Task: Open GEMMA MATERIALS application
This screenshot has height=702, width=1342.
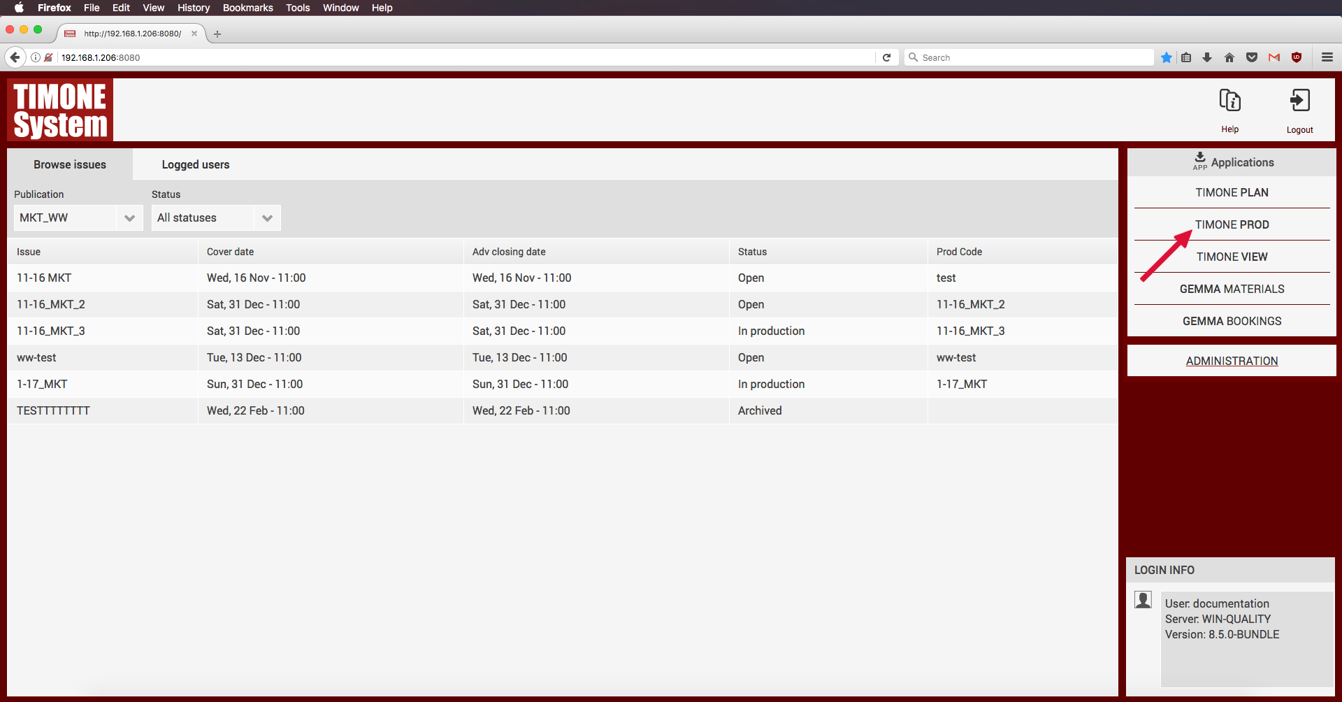Action: click(x=1232, y=289)
